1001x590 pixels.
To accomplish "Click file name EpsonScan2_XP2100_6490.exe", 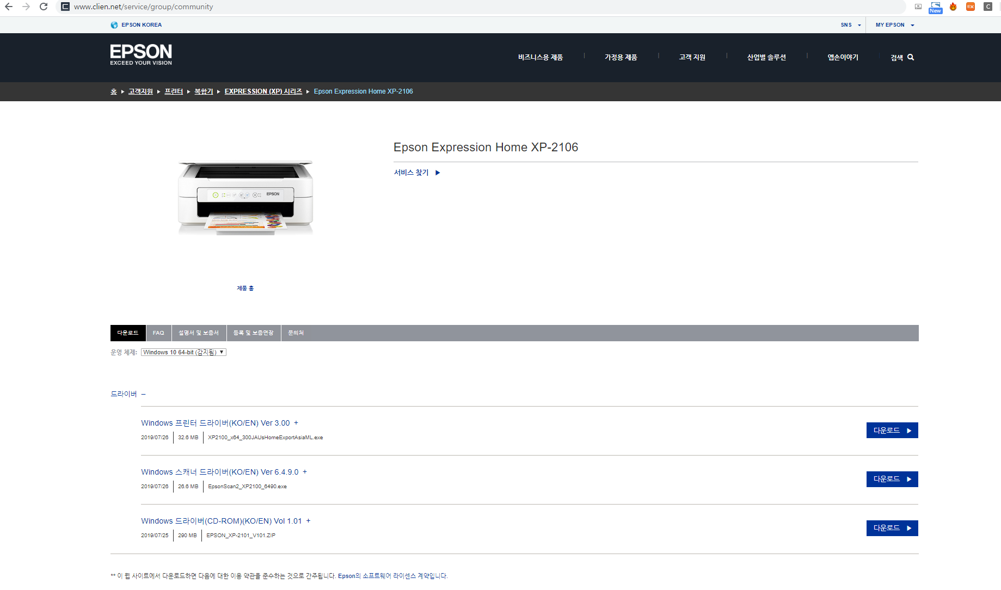I will (x=248, y=487).
